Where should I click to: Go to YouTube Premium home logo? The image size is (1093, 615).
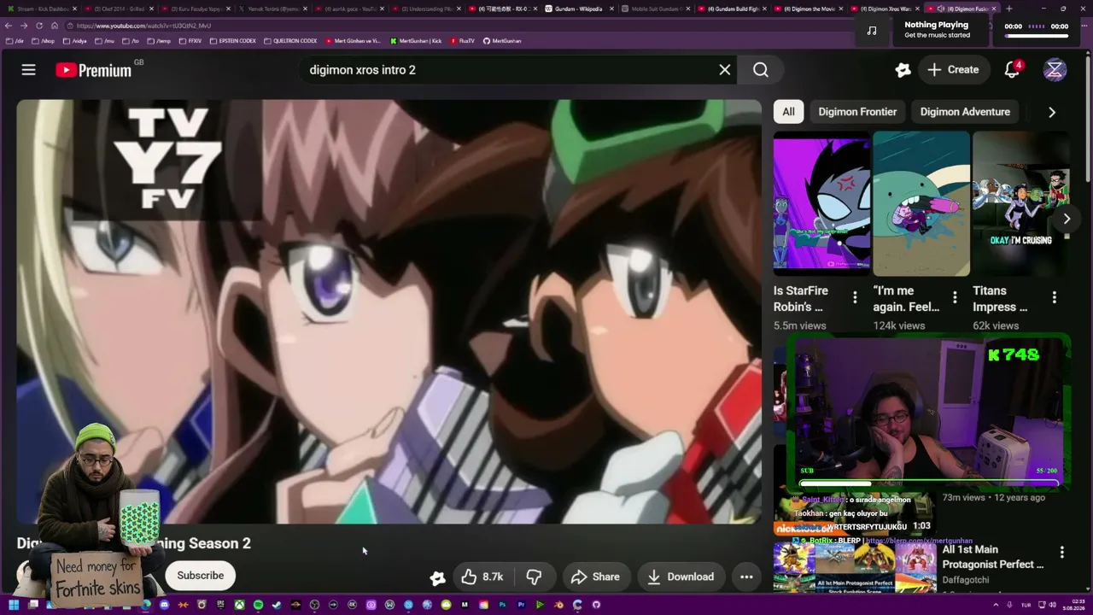(94, 70)
